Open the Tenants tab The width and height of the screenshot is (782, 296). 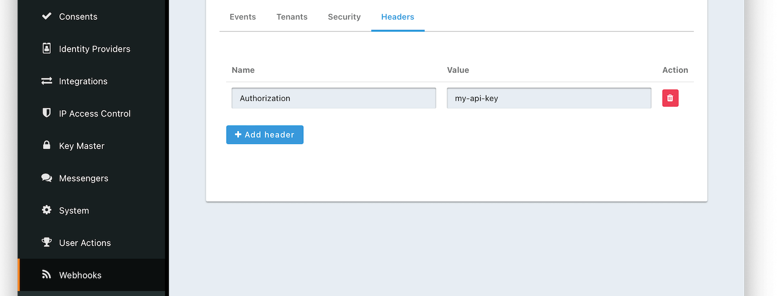(x=292, y=17)
